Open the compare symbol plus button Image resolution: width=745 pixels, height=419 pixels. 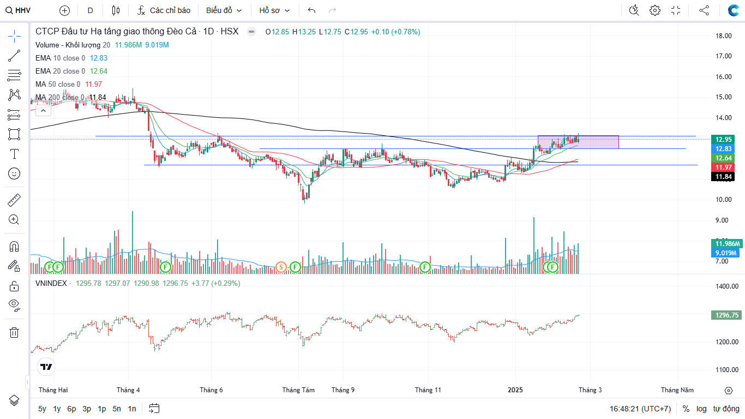pyautogui.click(x=64, y=10)
